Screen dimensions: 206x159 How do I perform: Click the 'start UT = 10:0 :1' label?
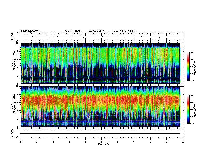pyautogui.click(x=126, y=31)
